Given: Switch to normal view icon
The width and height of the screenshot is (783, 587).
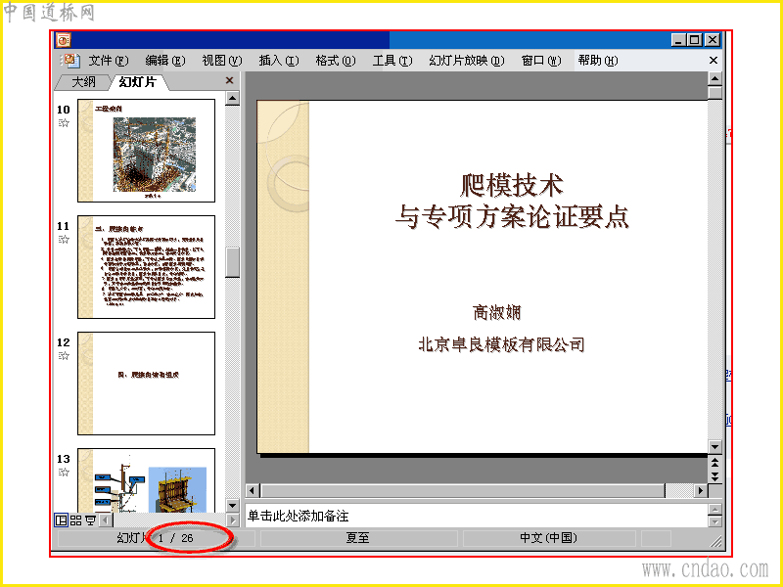Looking at the screenshot, I should pyautogui.click(x=61, y=520).
